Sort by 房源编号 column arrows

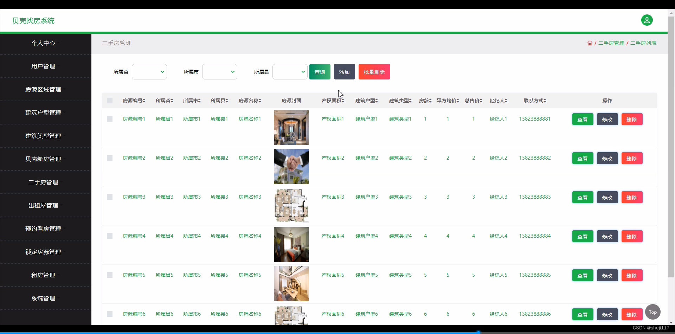(144, 101)
